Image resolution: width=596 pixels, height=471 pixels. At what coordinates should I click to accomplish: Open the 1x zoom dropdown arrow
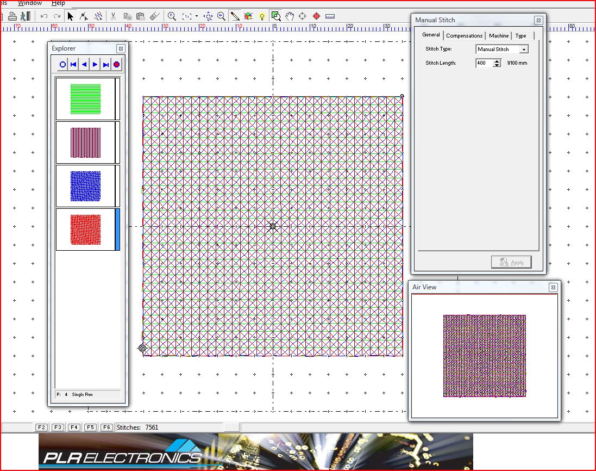pos(197,16)
